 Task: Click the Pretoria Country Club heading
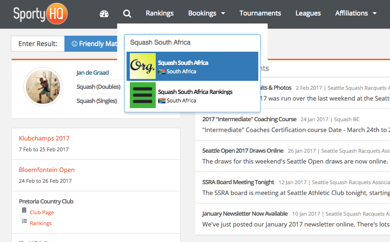[46, 201]
